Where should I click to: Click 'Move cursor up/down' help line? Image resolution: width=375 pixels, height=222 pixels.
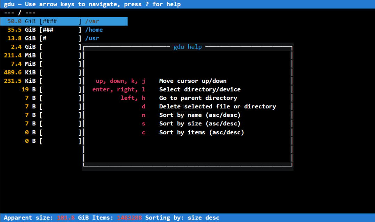pos(193,81)
